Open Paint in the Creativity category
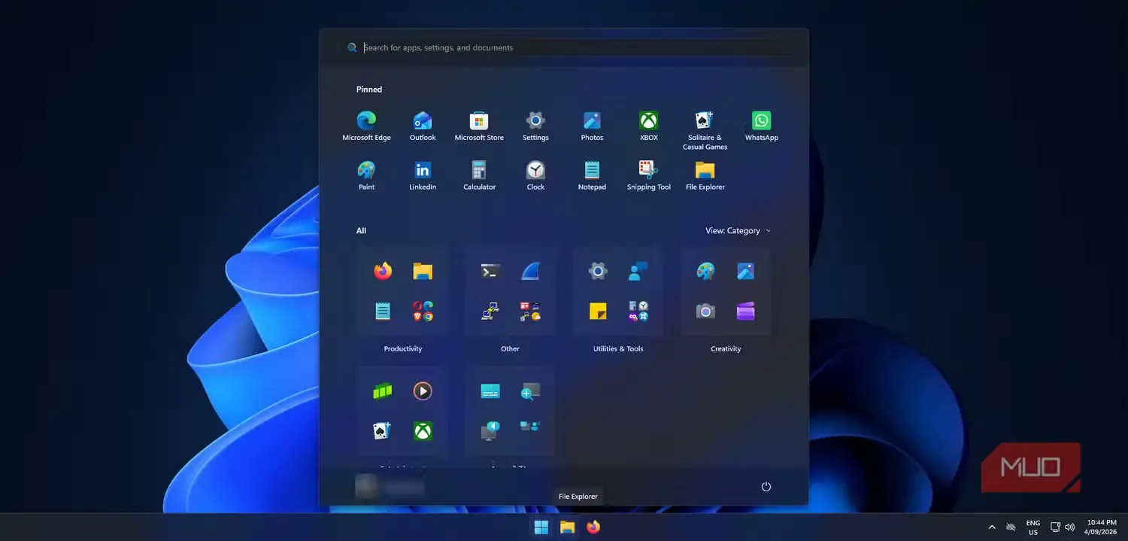Screen dimensions: 1128x541 click(x=705, y=271)
